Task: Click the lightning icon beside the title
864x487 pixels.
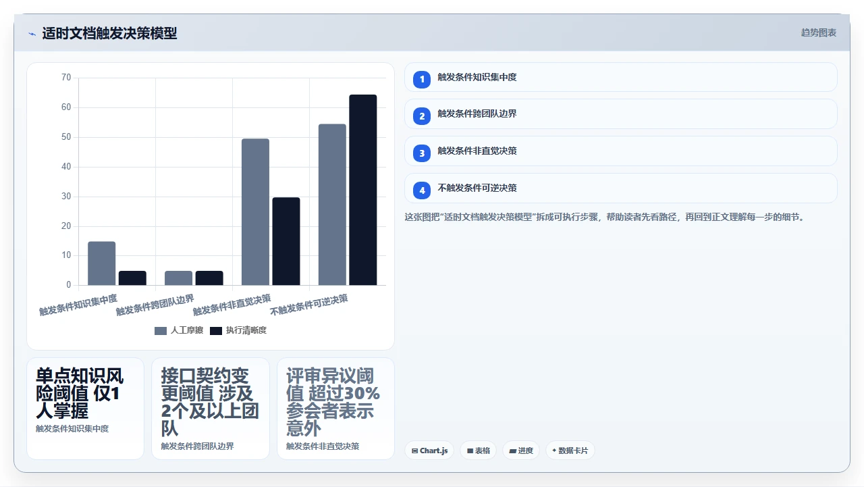Action: point(32,34)
